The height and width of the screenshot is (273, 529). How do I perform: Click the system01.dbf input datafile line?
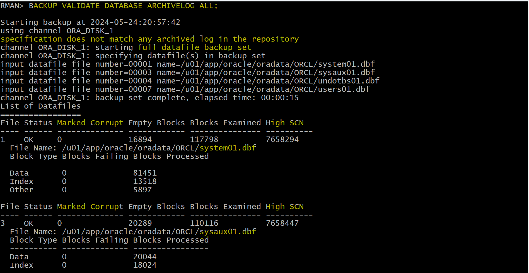coord(188,64)
